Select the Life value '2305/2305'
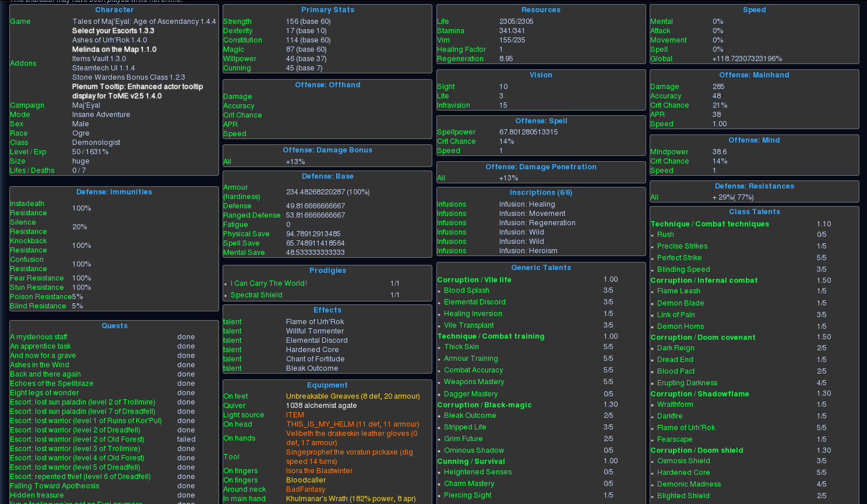Screen dimensions: 867x504 516,22
